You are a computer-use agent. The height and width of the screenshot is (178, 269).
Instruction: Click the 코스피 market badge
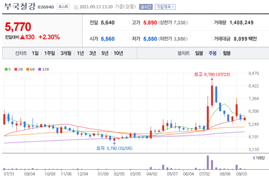click(63, 7)
